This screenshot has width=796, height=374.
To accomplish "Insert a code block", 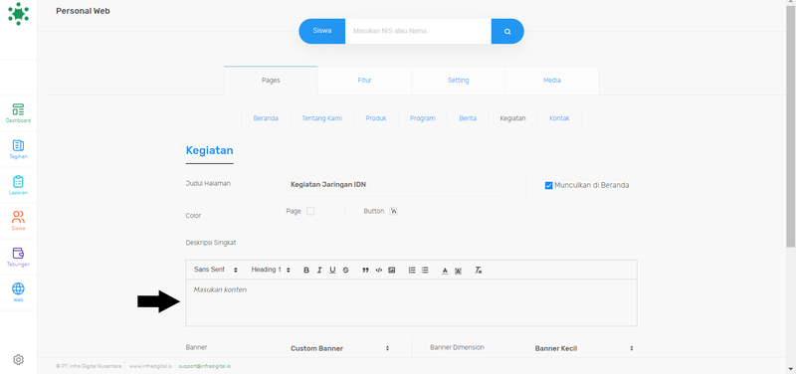I will [379, 270].
